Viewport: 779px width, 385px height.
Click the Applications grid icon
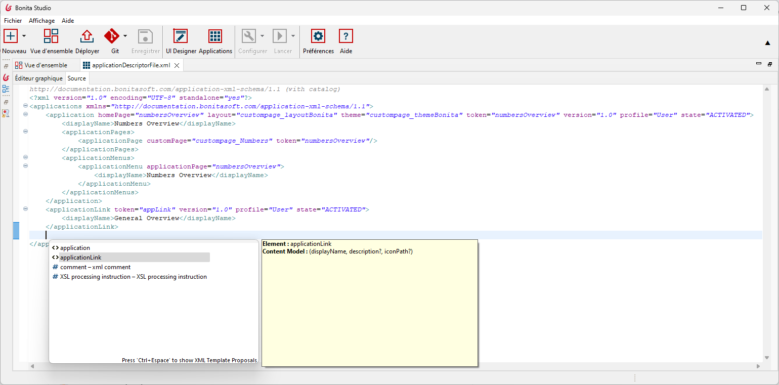tap(215, 36)
